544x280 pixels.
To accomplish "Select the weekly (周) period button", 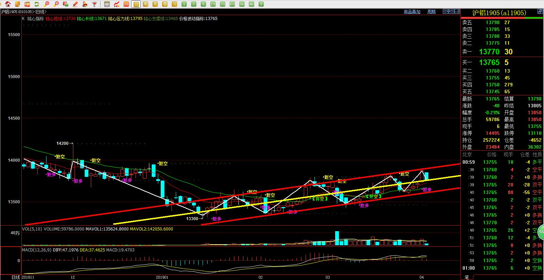I will [x=146, y=4].
